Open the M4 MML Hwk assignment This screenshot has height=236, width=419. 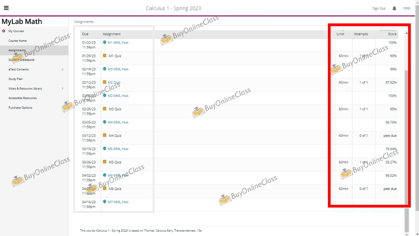click(x=118, y=122)
